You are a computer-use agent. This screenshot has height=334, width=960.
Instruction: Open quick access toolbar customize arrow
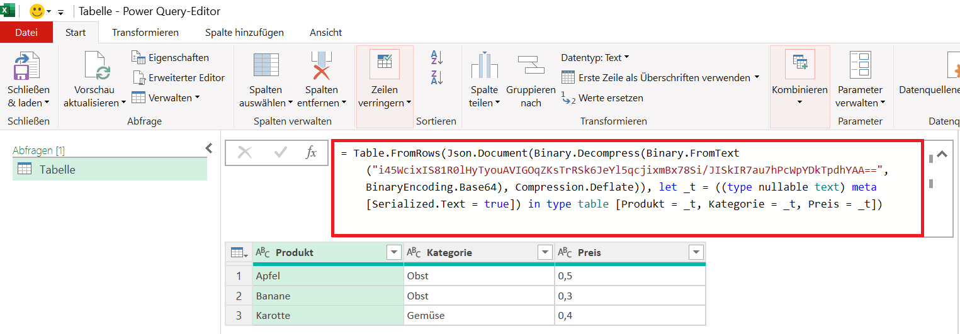click(61, 12)
